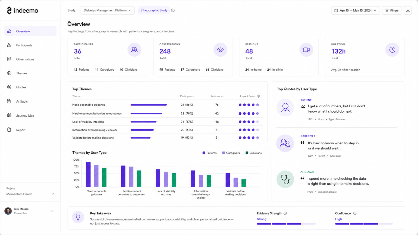Click the 'Strong' evidence label
The width and height of the screenshot is (418, 235).
pos(261,219)
